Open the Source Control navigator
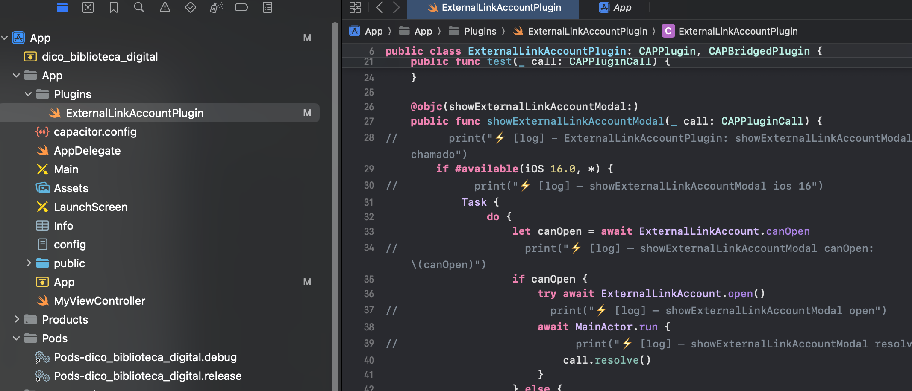Screen dimensions: 912x391 [x=88, y=7]
